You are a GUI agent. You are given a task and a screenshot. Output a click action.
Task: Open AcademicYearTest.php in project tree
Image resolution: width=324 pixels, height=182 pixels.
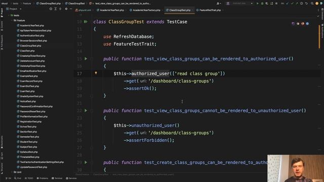pos(30,26)
